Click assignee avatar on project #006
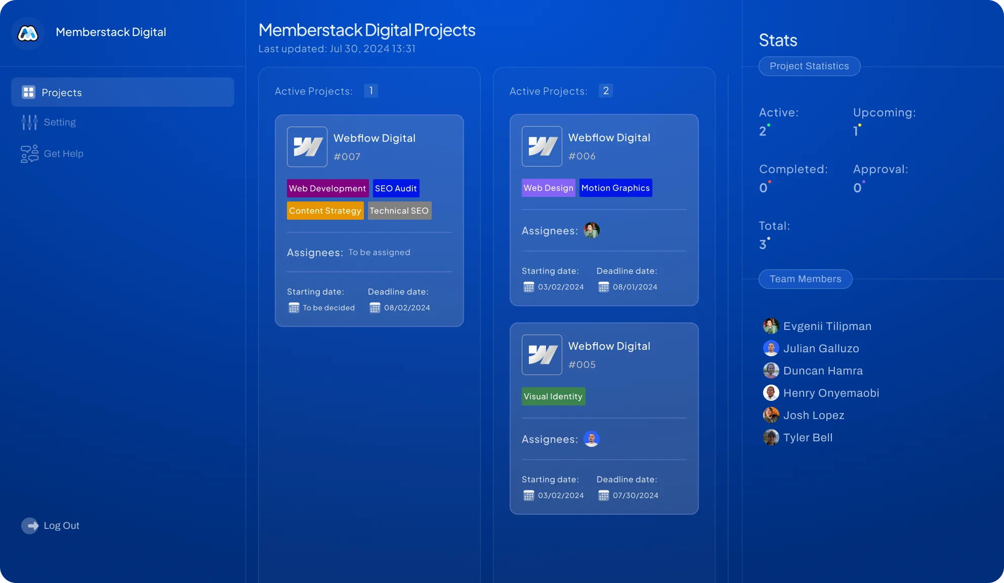1004x583 pixels. tap(592, 230)
